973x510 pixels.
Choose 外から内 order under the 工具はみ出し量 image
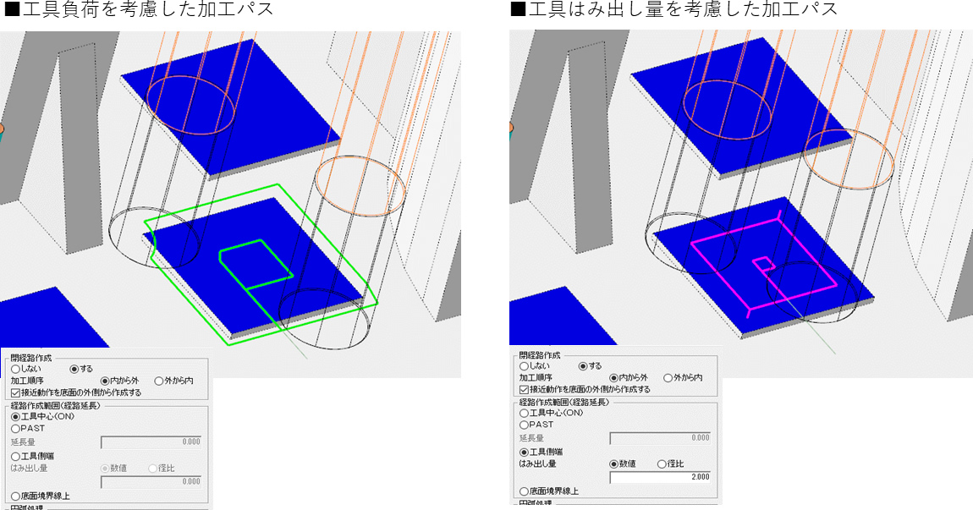click(x=668, y=378)
